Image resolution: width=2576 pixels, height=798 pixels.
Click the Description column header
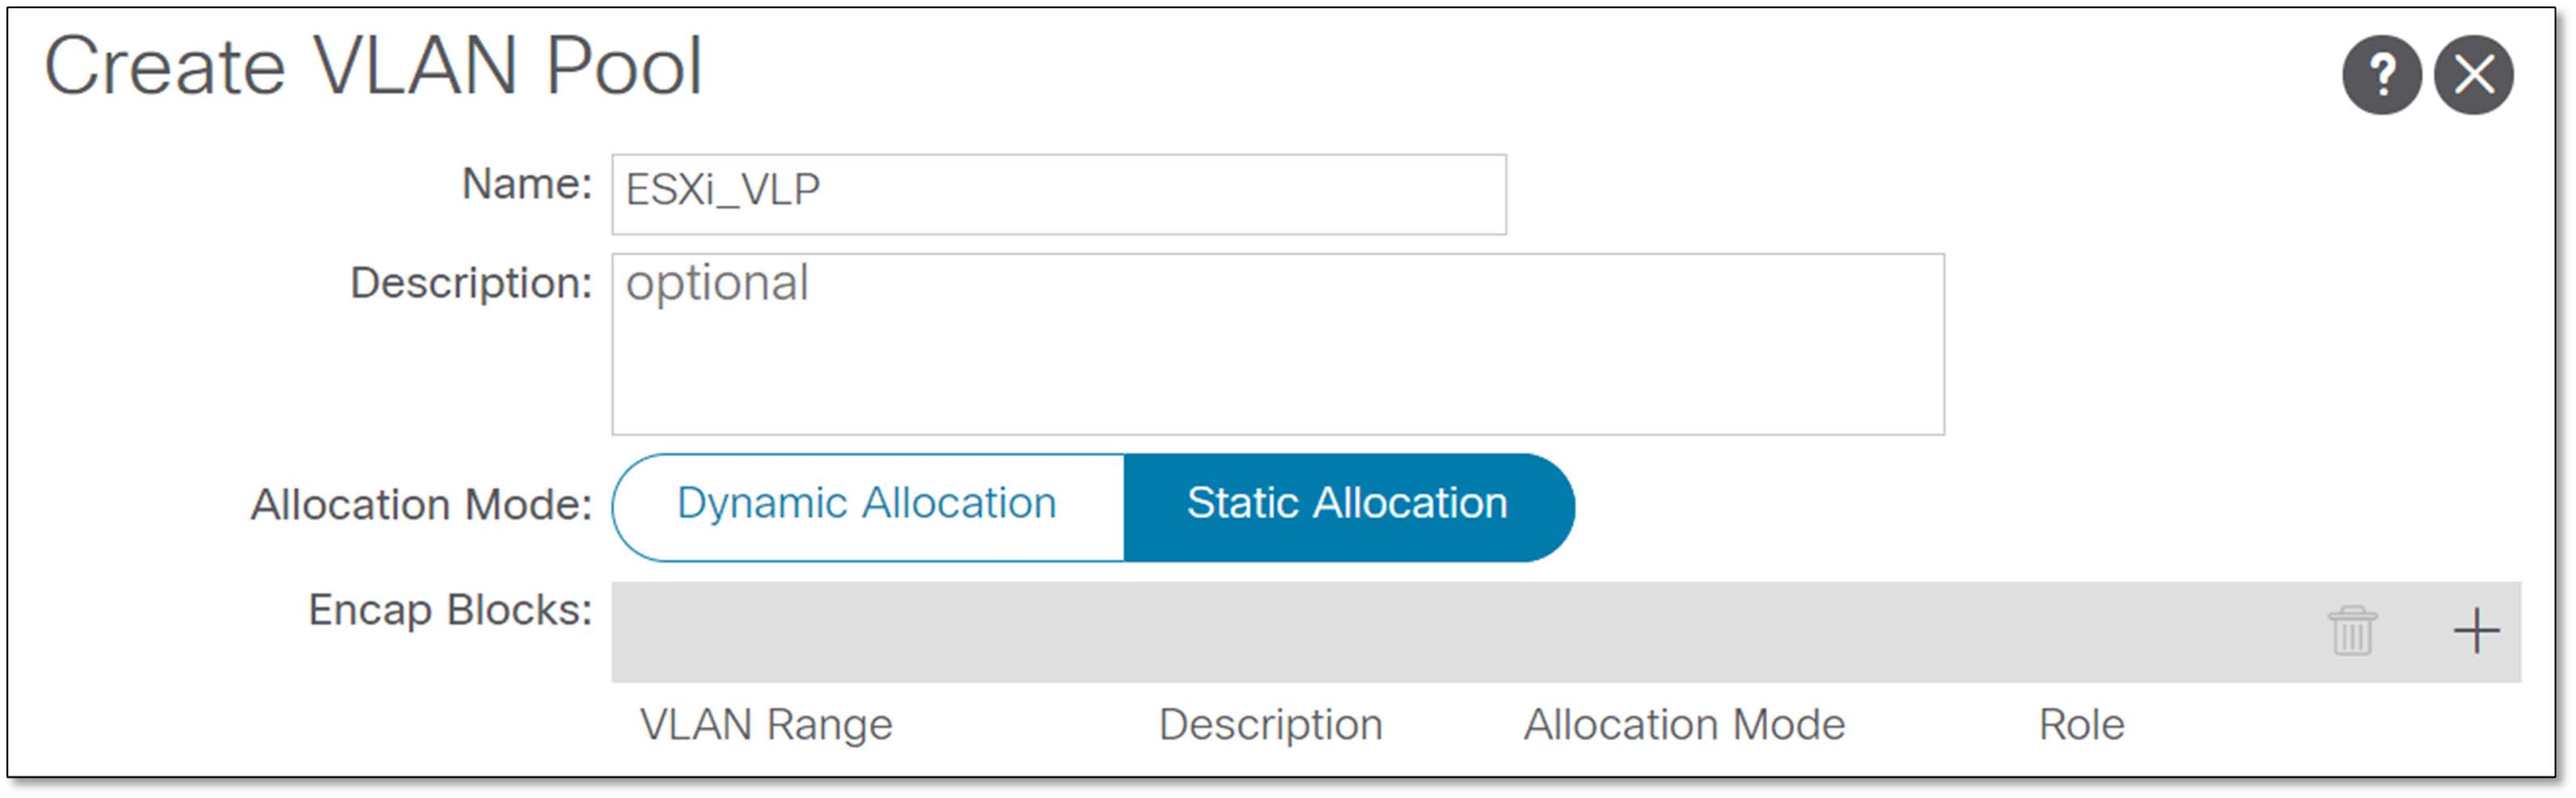pos(1271,724)
